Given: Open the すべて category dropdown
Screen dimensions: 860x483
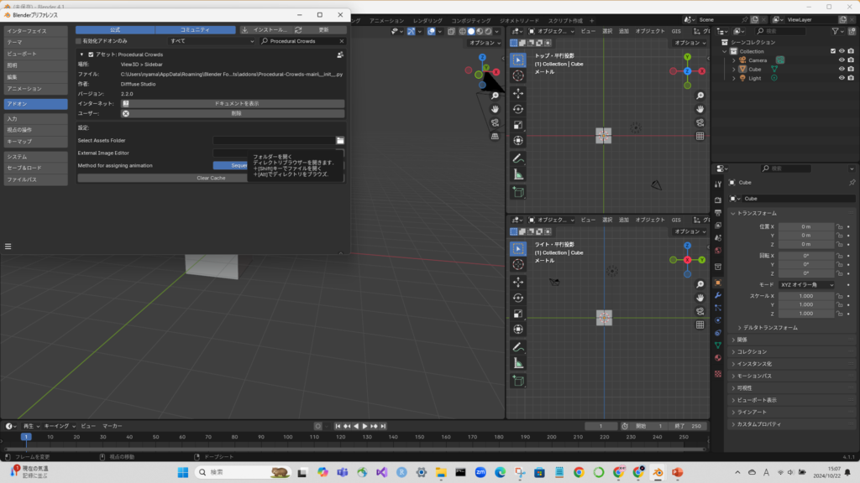Looking at the screenshot, I should point(212,40).
